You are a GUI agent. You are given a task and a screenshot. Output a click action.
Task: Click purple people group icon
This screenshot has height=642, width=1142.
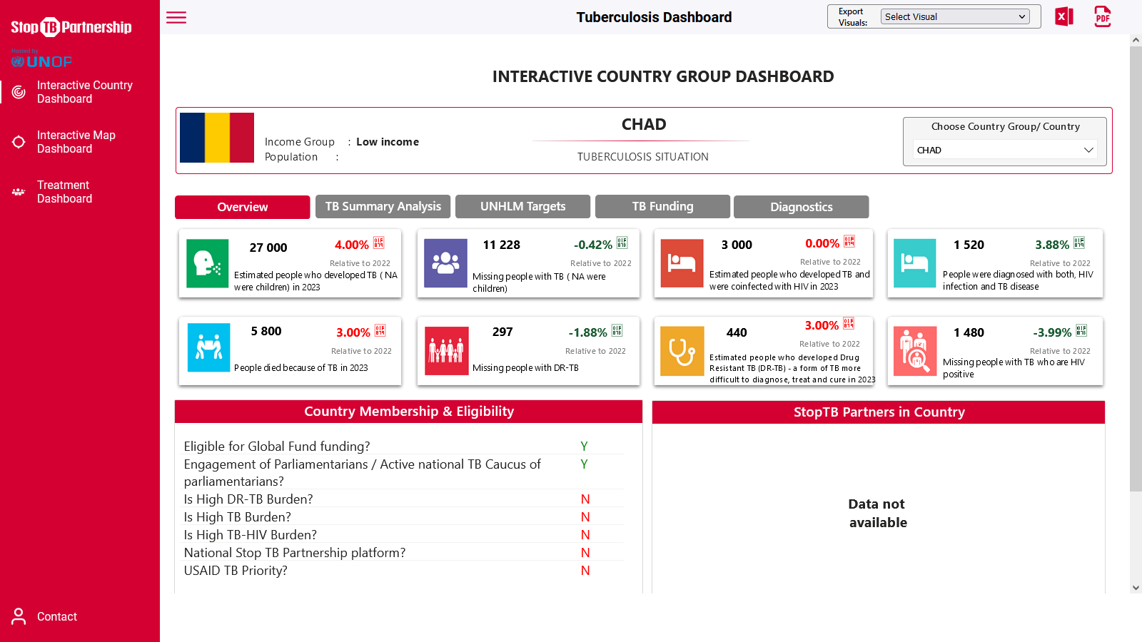pyautogui.click(x=445, y=263)
